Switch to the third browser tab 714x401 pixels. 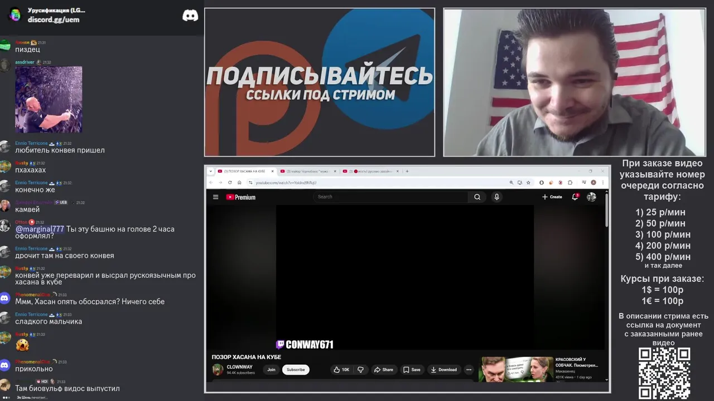tap(371, 171)
